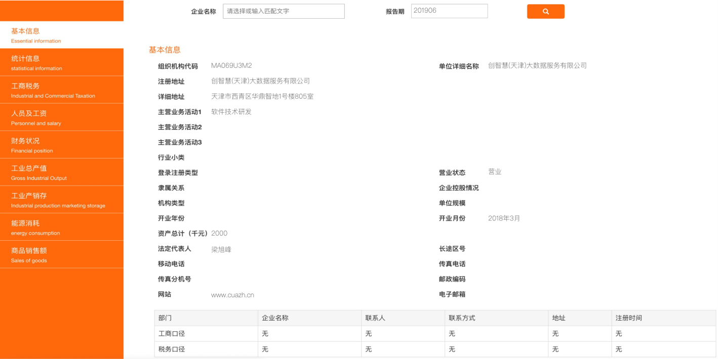Click organization code value MA069U3M2
Viewport: 718px width, 359px height.
tap(231, 65)
